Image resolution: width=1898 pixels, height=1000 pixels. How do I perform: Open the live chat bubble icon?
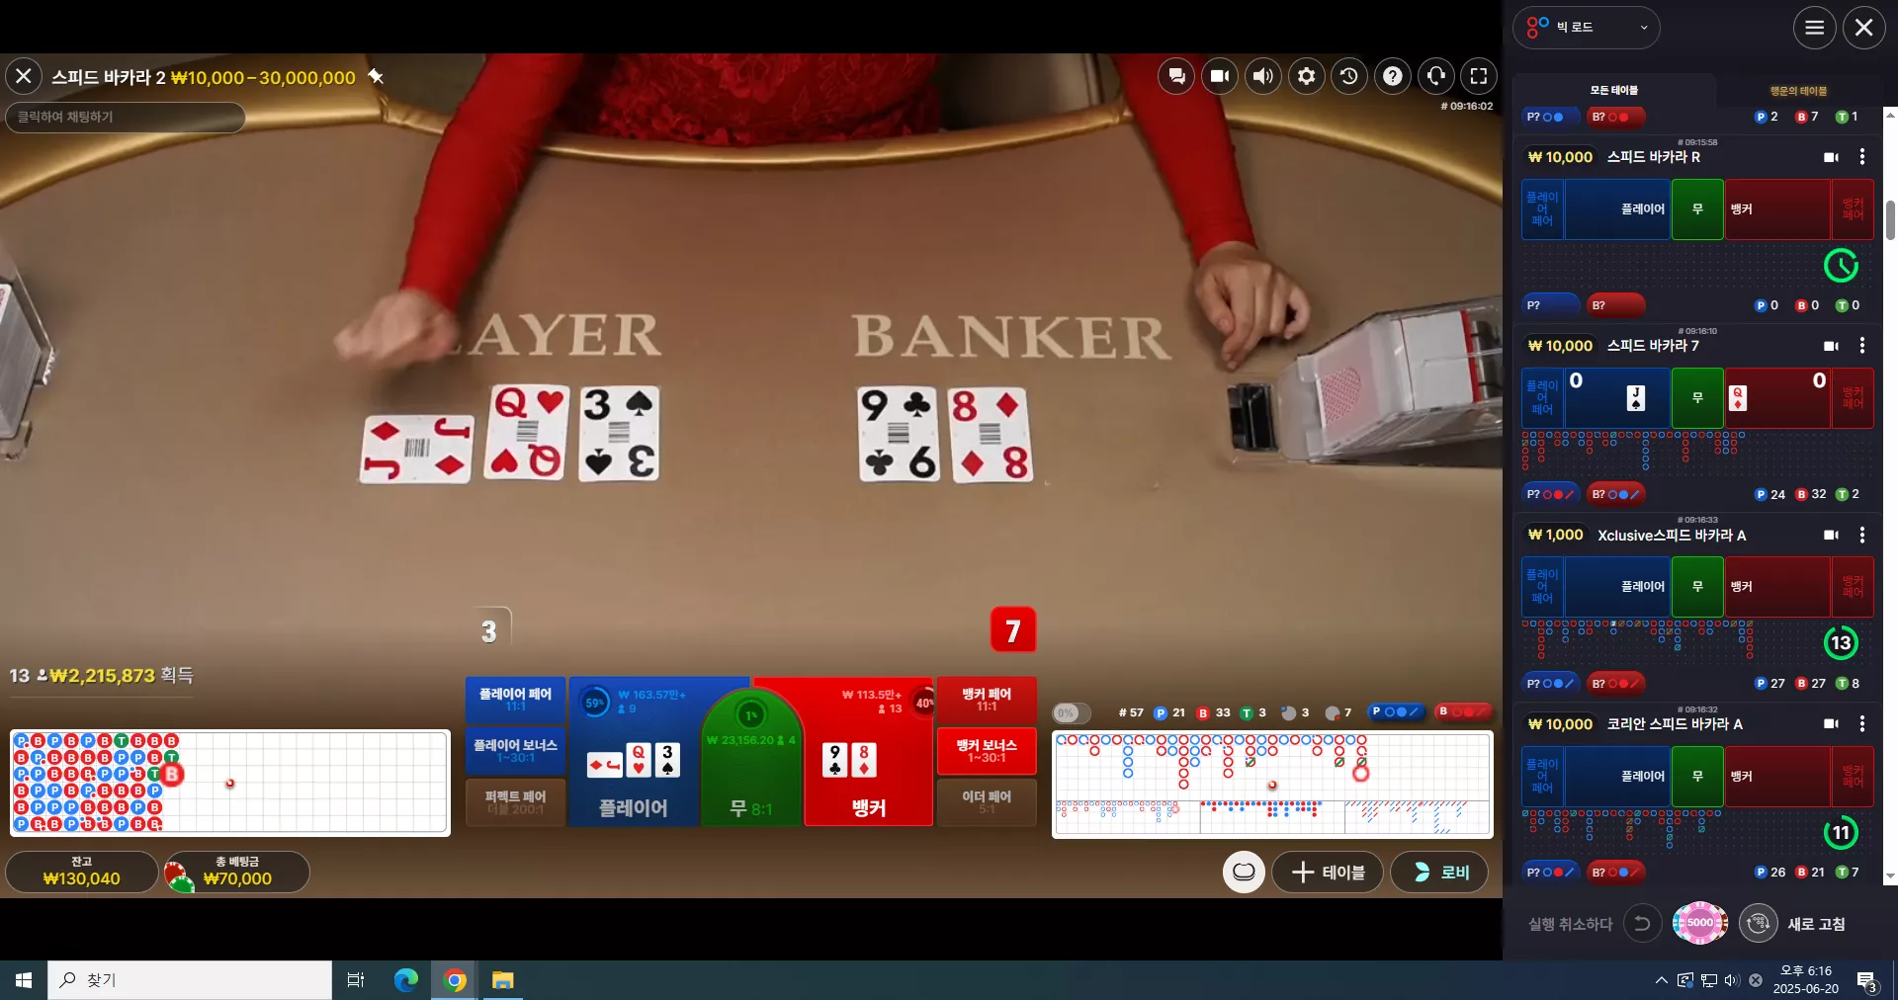pos(1176,76)
